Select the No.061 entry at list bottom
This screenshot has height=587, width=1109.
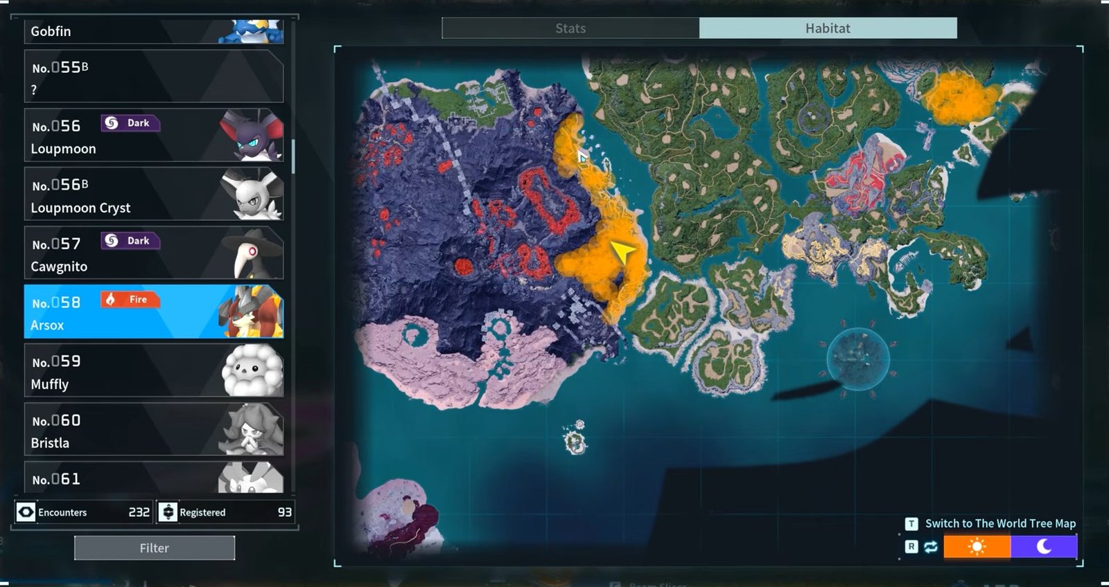[154, 478]
